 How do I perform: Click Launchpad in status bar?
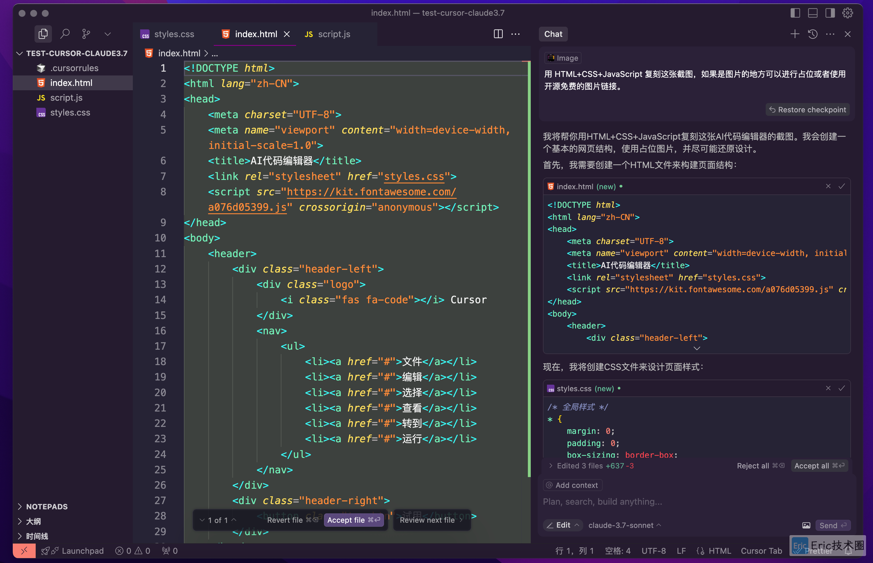pos(72,551)
